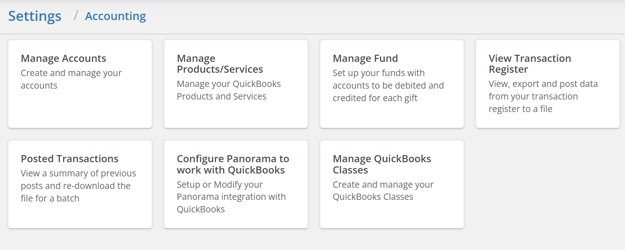
Task: Open Configure Panorama to work with QuickBooks
Action: (236, 184)
